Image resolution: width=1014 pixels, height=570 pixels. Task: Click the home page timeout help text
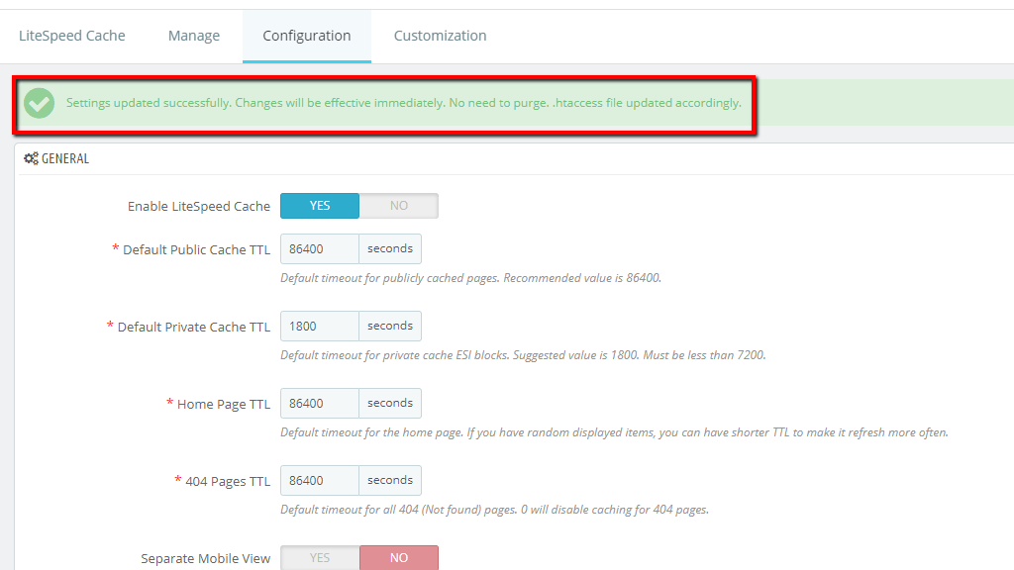[x=614, y=432]
